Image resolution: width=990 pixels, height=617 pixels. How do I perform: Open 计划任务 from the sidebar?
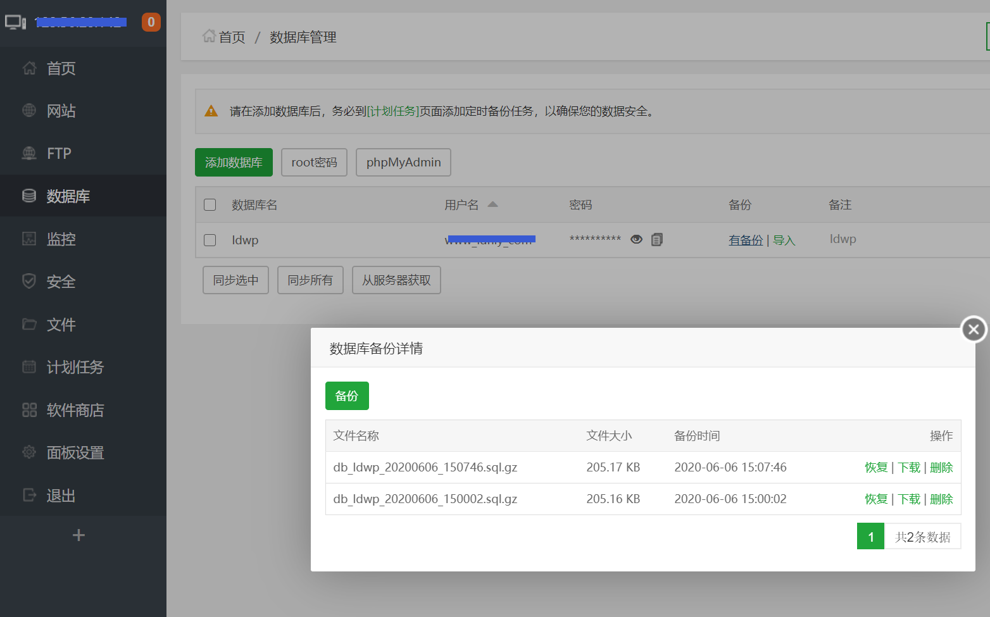75,367
